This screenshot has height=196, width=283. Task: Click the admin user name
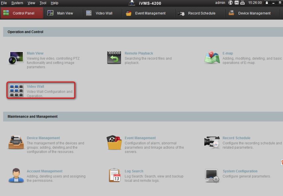tap(220, 3)
